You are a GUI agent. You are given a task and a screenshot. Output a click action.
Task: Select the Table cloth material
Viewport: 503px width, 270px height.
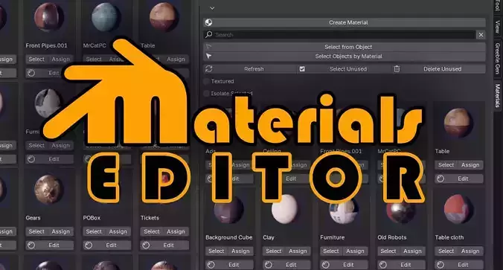pyautogui.click(x=446, y=251)
